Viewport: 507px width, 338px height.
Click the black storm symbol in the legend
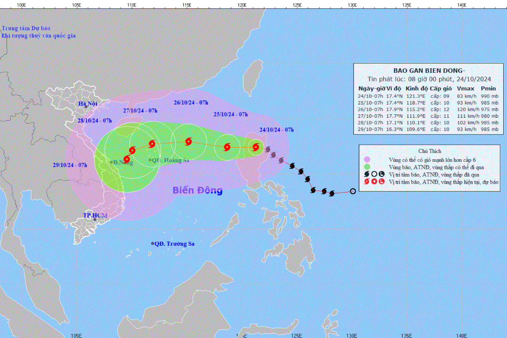click(367, 174)
